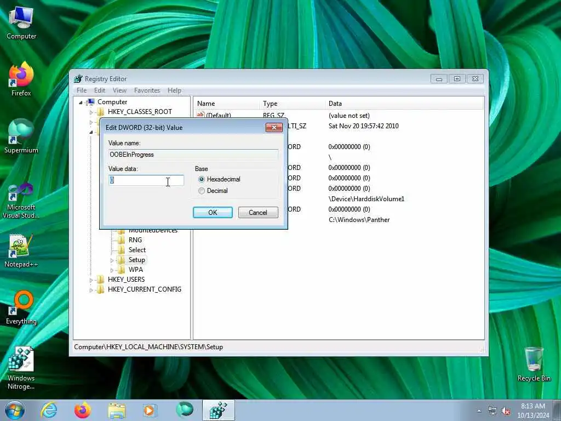Screen dimensions: 561x421
Task: Click the muted volume tray icon
Action: coord(506,411)
